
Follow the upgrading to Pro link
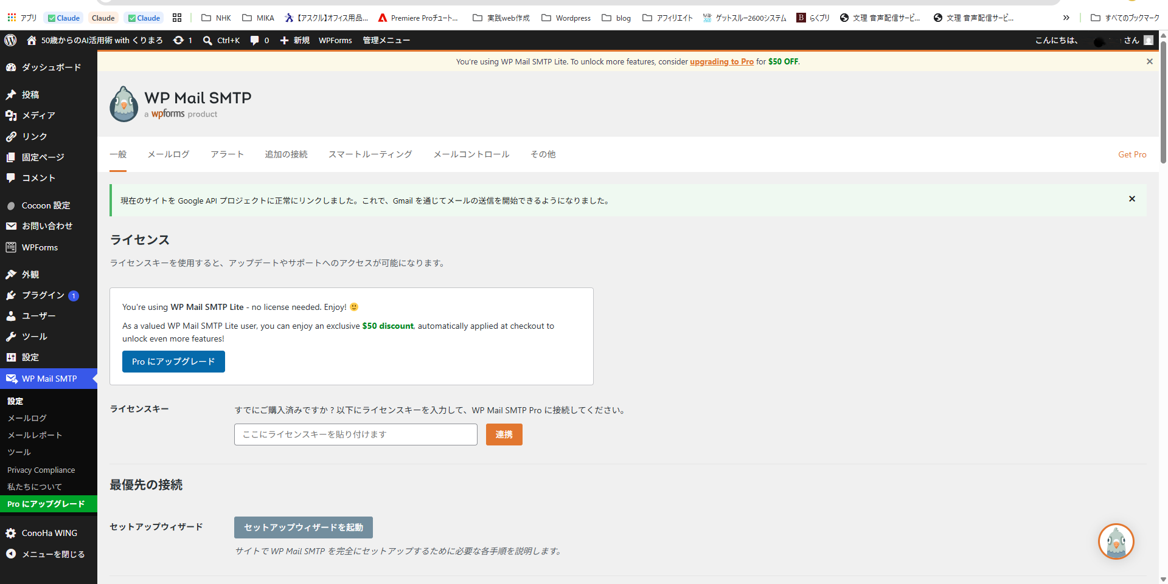tap(721, 61)
